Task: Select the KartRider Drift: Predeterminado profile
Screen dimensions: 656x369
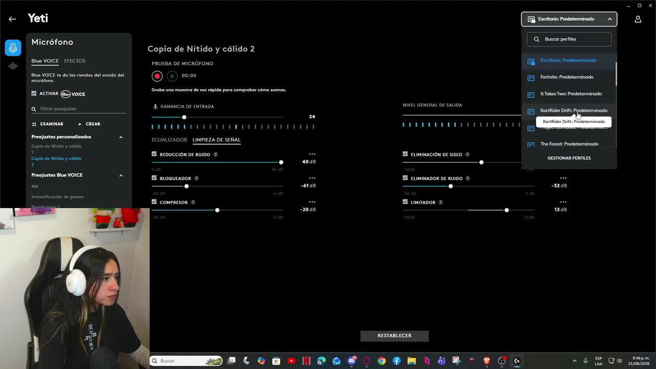Action: (x=568, y=111)
